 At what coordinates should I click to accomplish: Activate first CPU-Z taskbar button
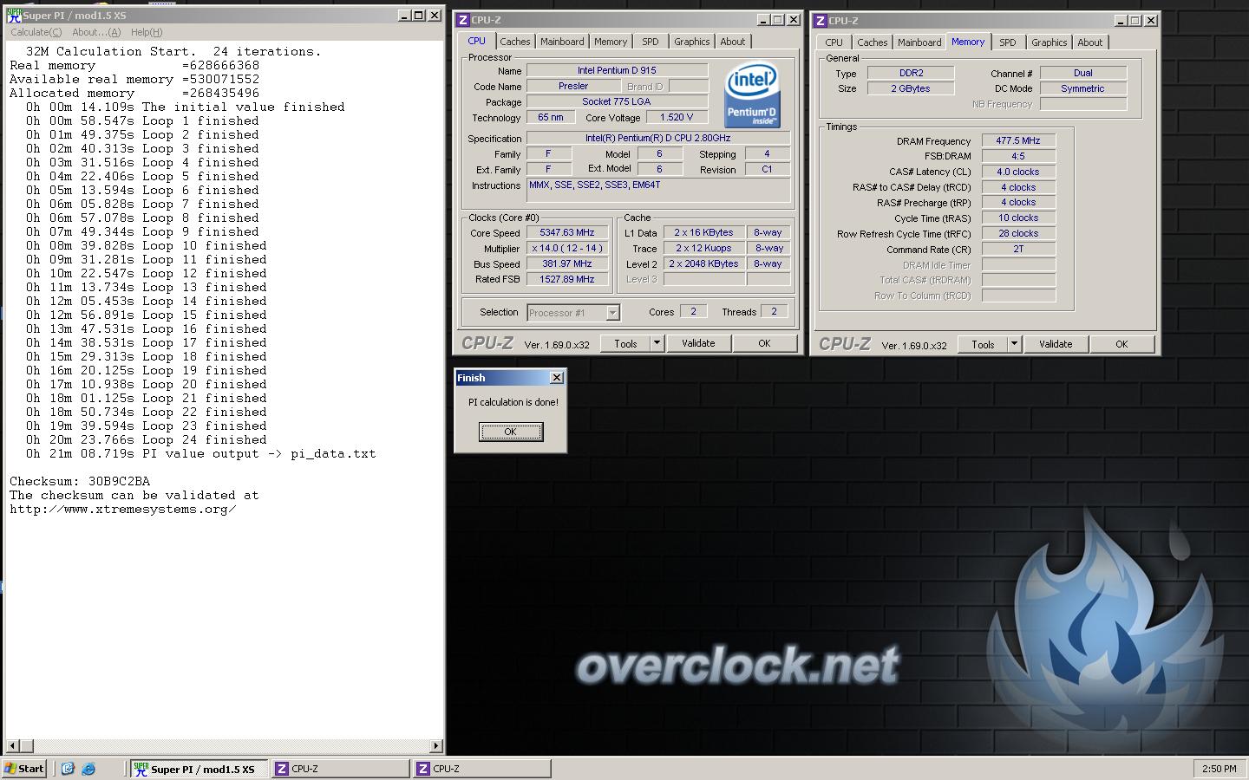(x=341, y=769)
